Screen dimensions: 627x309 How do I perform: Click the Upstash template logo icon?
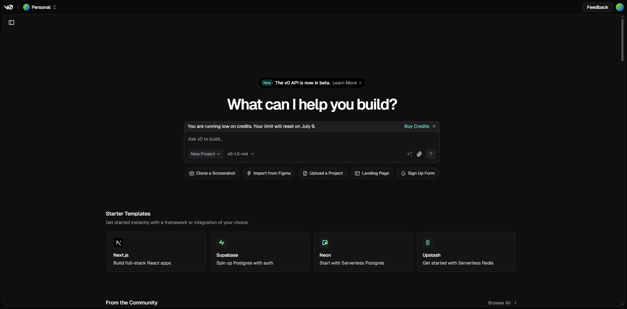tap(428, 243)
